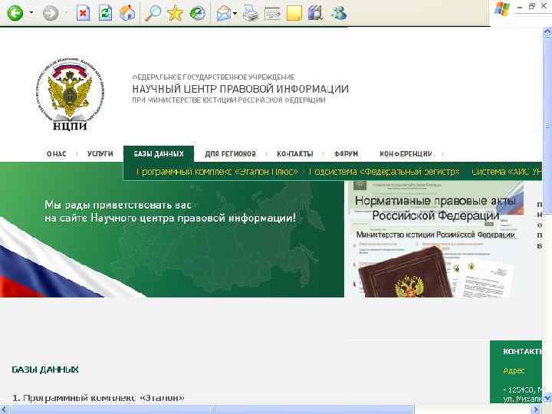Minimize the browser window
The height and width of the screenshot is (414, 552).
(x=520, y=7)
